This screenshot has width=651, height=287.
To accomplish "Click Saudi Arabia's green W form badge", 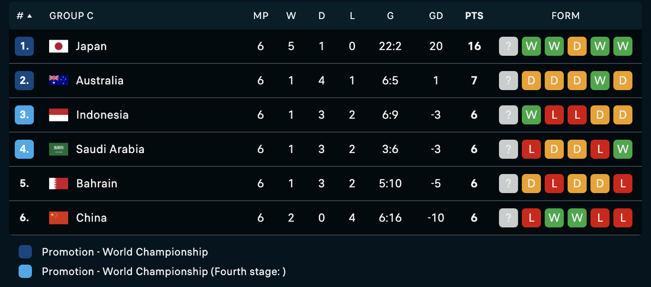I will tap(623, 149).
